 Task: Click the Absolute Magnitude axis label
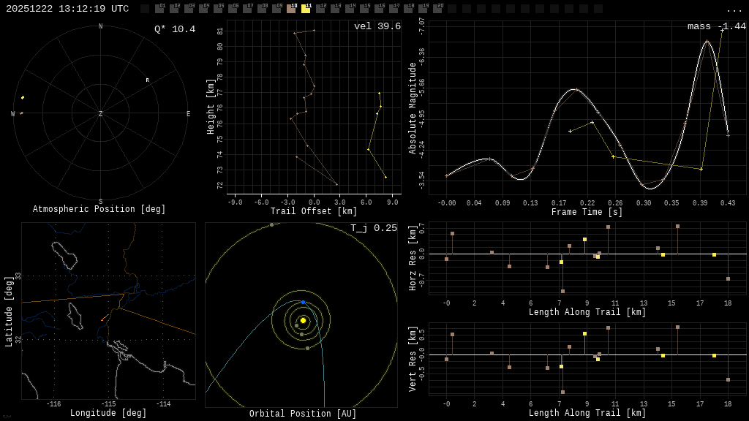click(413, 108)
